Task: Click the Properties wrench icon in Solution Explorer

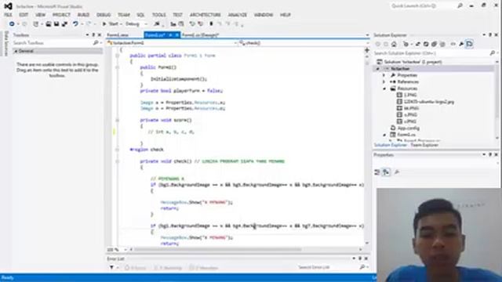Action: click(x=461, y=44)
